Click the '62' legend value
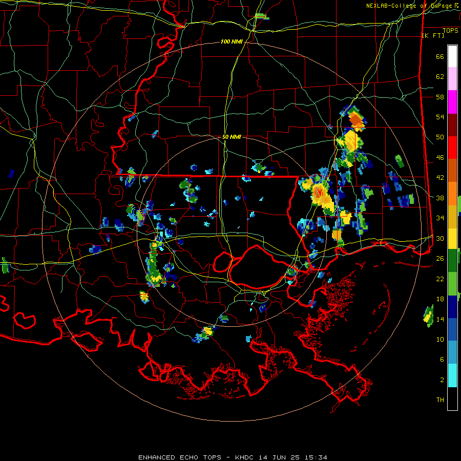The image size is (461, 461). pyautogui.click(x=440, y=77)
